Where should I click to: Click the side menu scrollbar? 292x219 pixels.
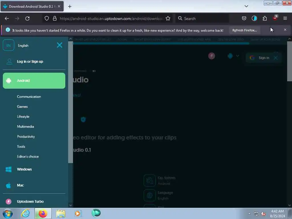[71, 102]
